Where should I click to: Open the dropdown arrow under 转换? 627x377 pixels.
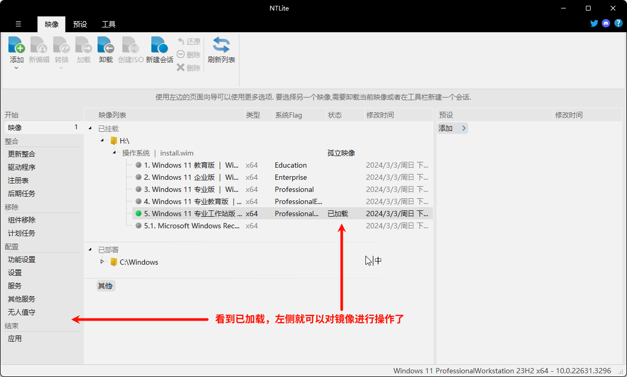coord(61,68)
